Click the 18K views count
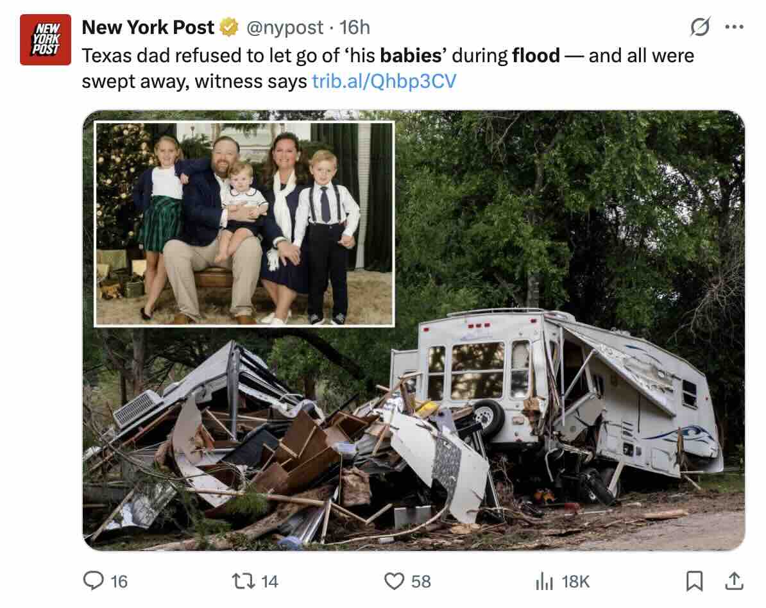This screenshot has width=766, height=608. coord(575,581)
